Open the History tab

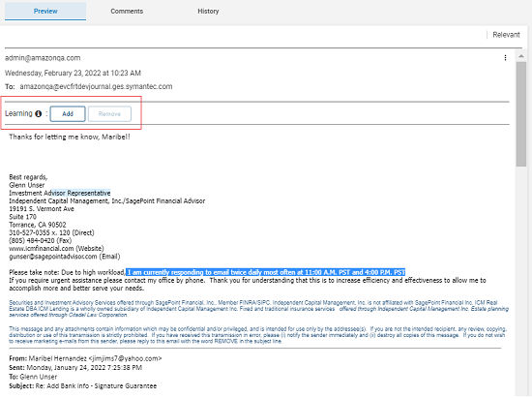pos(208,12)
